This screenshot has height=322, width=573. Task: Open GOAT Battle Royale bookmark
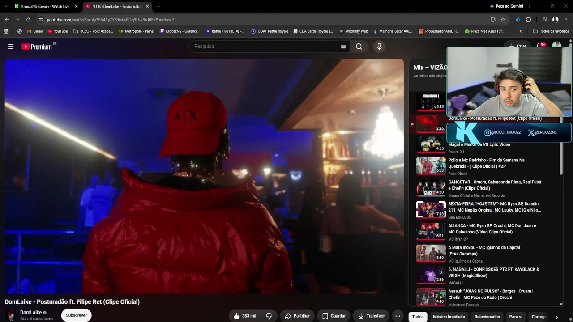pos(269,31)
